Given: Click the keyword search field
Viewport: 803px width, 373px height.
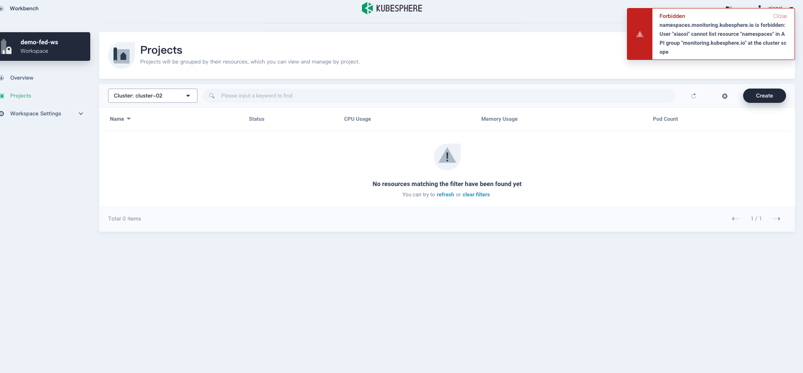Looking at the screenshot, I should coord(439,96).
